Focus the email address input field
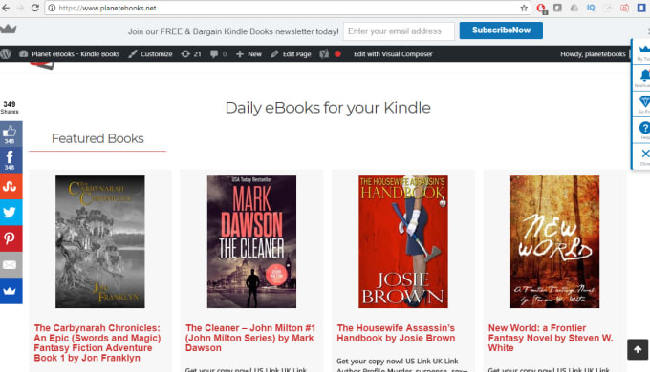Screen dimensions: 650x372 click(399, 31)
